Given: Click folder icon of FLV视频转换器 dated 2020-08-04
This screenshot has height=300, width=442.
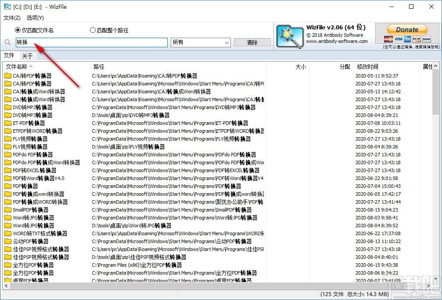Looking at the screenshot, I should pyautogui.click(x=8, y=147).
